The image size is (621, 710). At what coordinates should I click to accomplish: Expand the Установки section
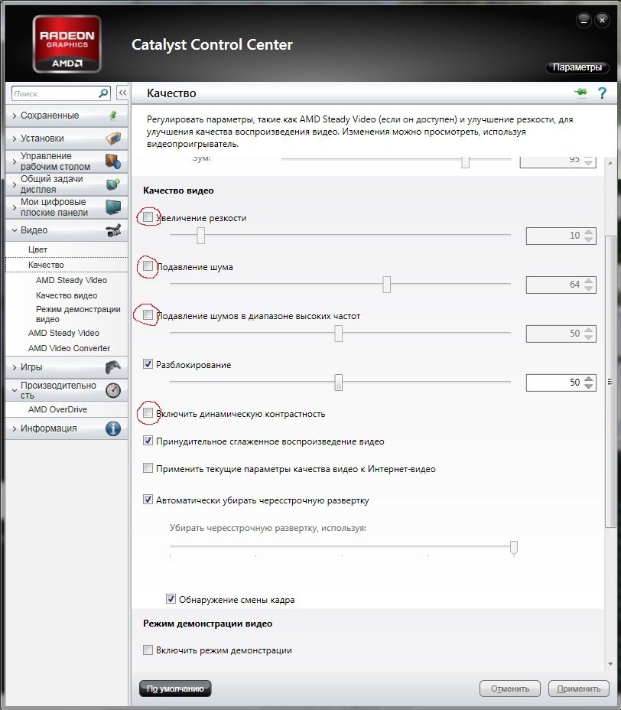coord(15,138)
